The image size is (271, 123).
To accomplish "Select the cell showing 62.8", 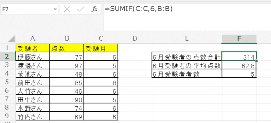I will click(239, 65).
